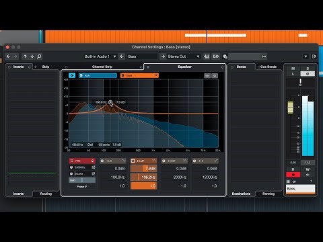The image size is (323, 242).
Task: Choose filter type for band 2 LMF
Action: coord(154,161)
